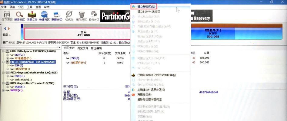Click the layered icon beside 建立新分区(N)
The height and width of the screenshot is (121, 287).
coord(133,7)
